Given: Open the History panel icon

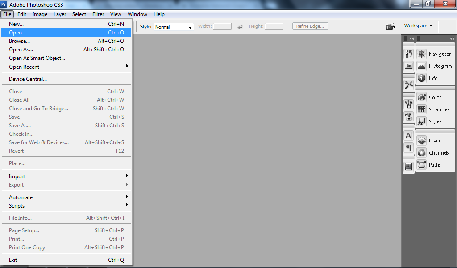Looking at the screenshot, I should [x=409, y=54].
